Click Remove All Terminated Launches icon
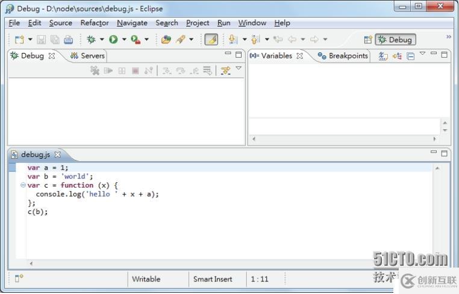 (95, 70)
